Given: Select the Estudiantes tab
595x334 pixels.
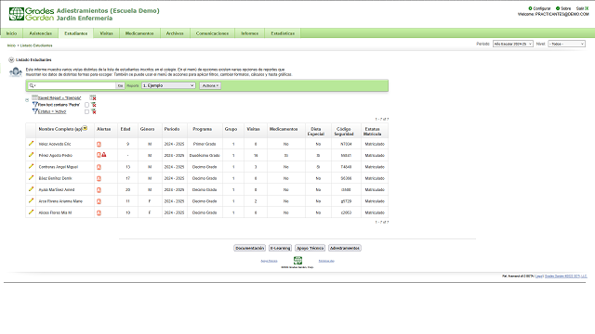Looking at the screenshot, I should [x=76, y=33].
